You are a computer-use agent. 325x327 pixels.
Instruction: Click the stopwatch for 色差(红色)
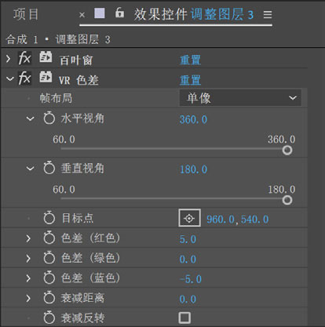(49, 238)
